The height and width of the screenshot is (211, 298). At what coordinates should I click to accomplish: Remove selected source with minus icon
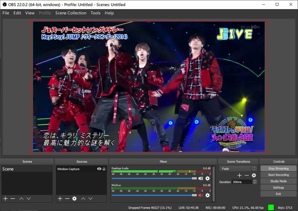pyautogui.click(x=67, y=199)
